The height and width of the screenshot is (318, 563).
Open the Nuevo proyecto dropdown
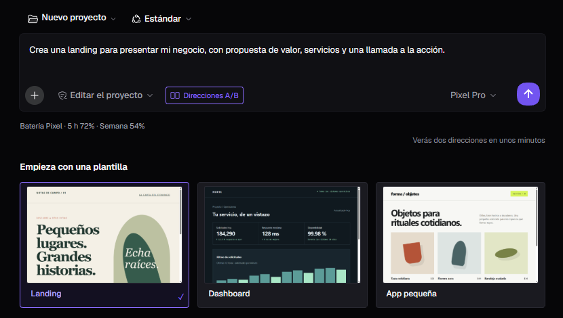(x=72, y=18)
